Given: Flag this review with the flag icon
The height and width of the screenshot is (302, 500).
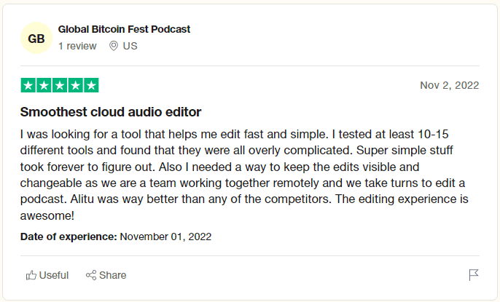Looking at the screenshot, I should coord(474,274).
